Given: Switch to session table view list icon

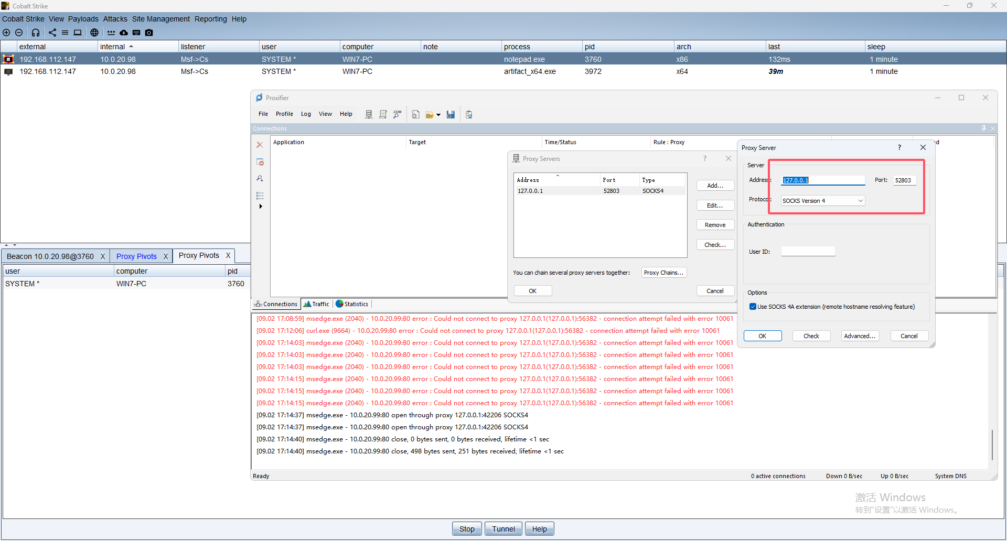Looking at the screenshot, I should [x=65, y=33].
